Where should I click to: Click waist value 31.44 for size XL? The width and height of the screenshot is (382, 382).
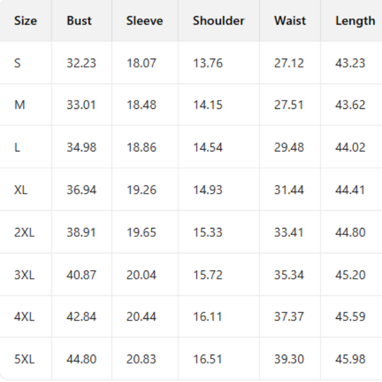[289, 190]
